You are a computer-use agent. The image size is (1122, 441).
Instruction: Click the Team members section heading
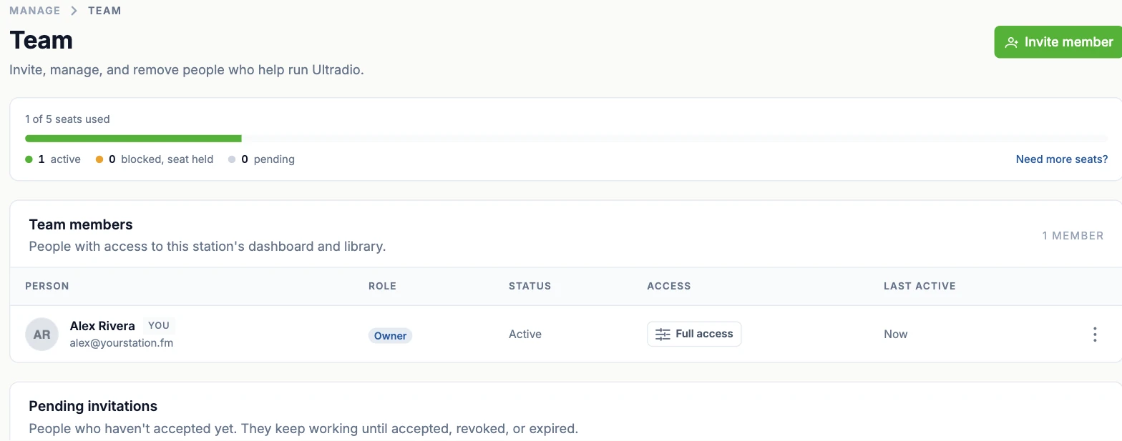[81, 224]
